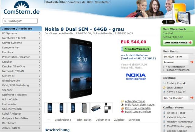Select the silver back-view phone thumbnail
Viewport: 195px width, 132px height.
[84, 108]
